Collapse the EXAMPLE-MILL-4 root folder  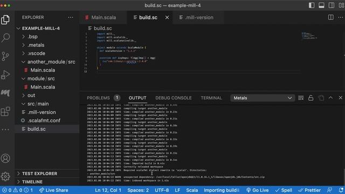coord(47,28)
